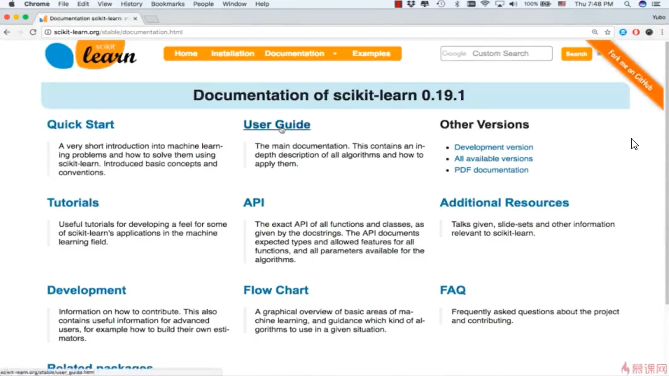669x376 pixels.
Task: Open the Window menu
Action: pyautogui.click(x=235, y=4)
